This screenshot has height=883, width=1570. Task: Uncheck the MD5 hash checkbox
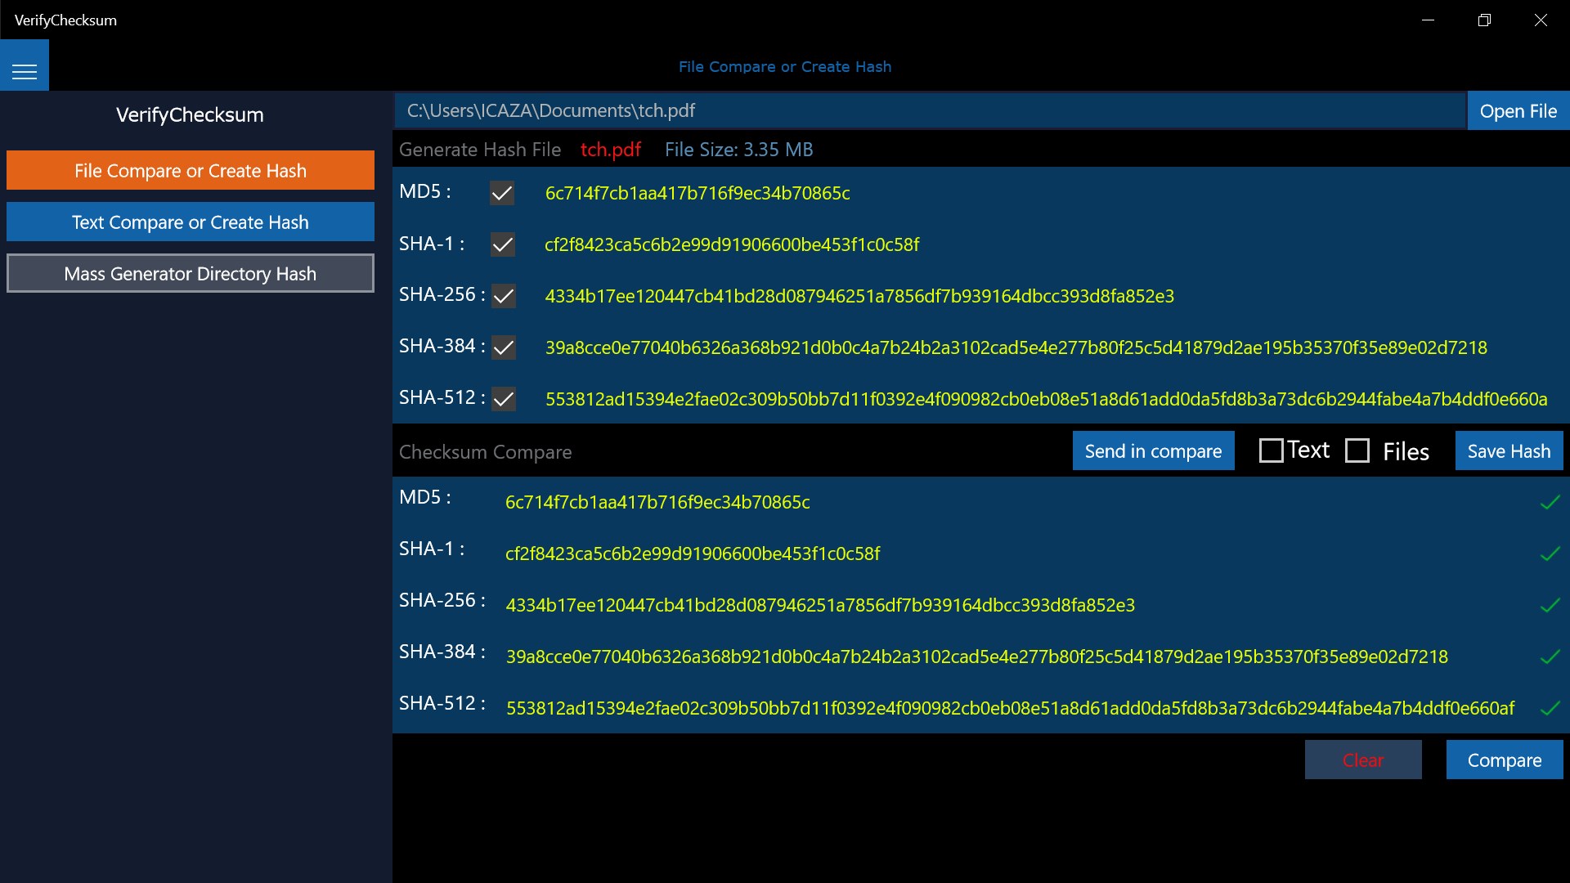(502, 194)
